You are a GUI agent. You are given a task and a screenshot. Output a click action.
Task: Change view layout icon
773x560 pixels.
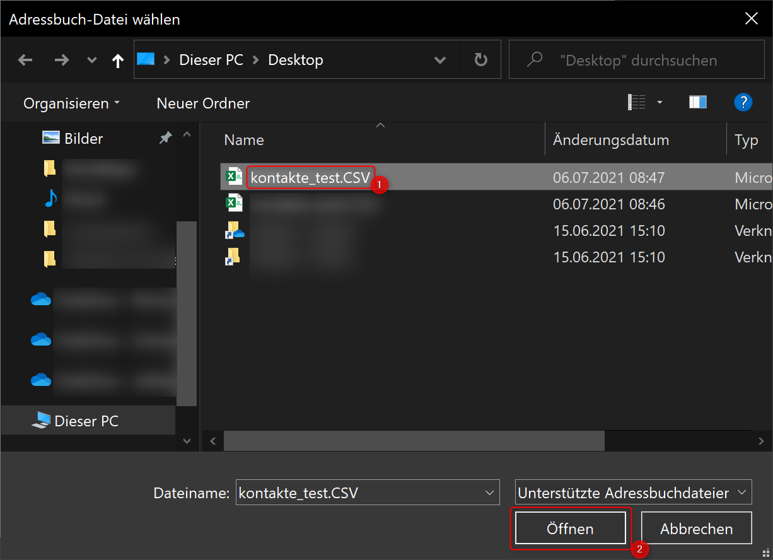(637, 102)
